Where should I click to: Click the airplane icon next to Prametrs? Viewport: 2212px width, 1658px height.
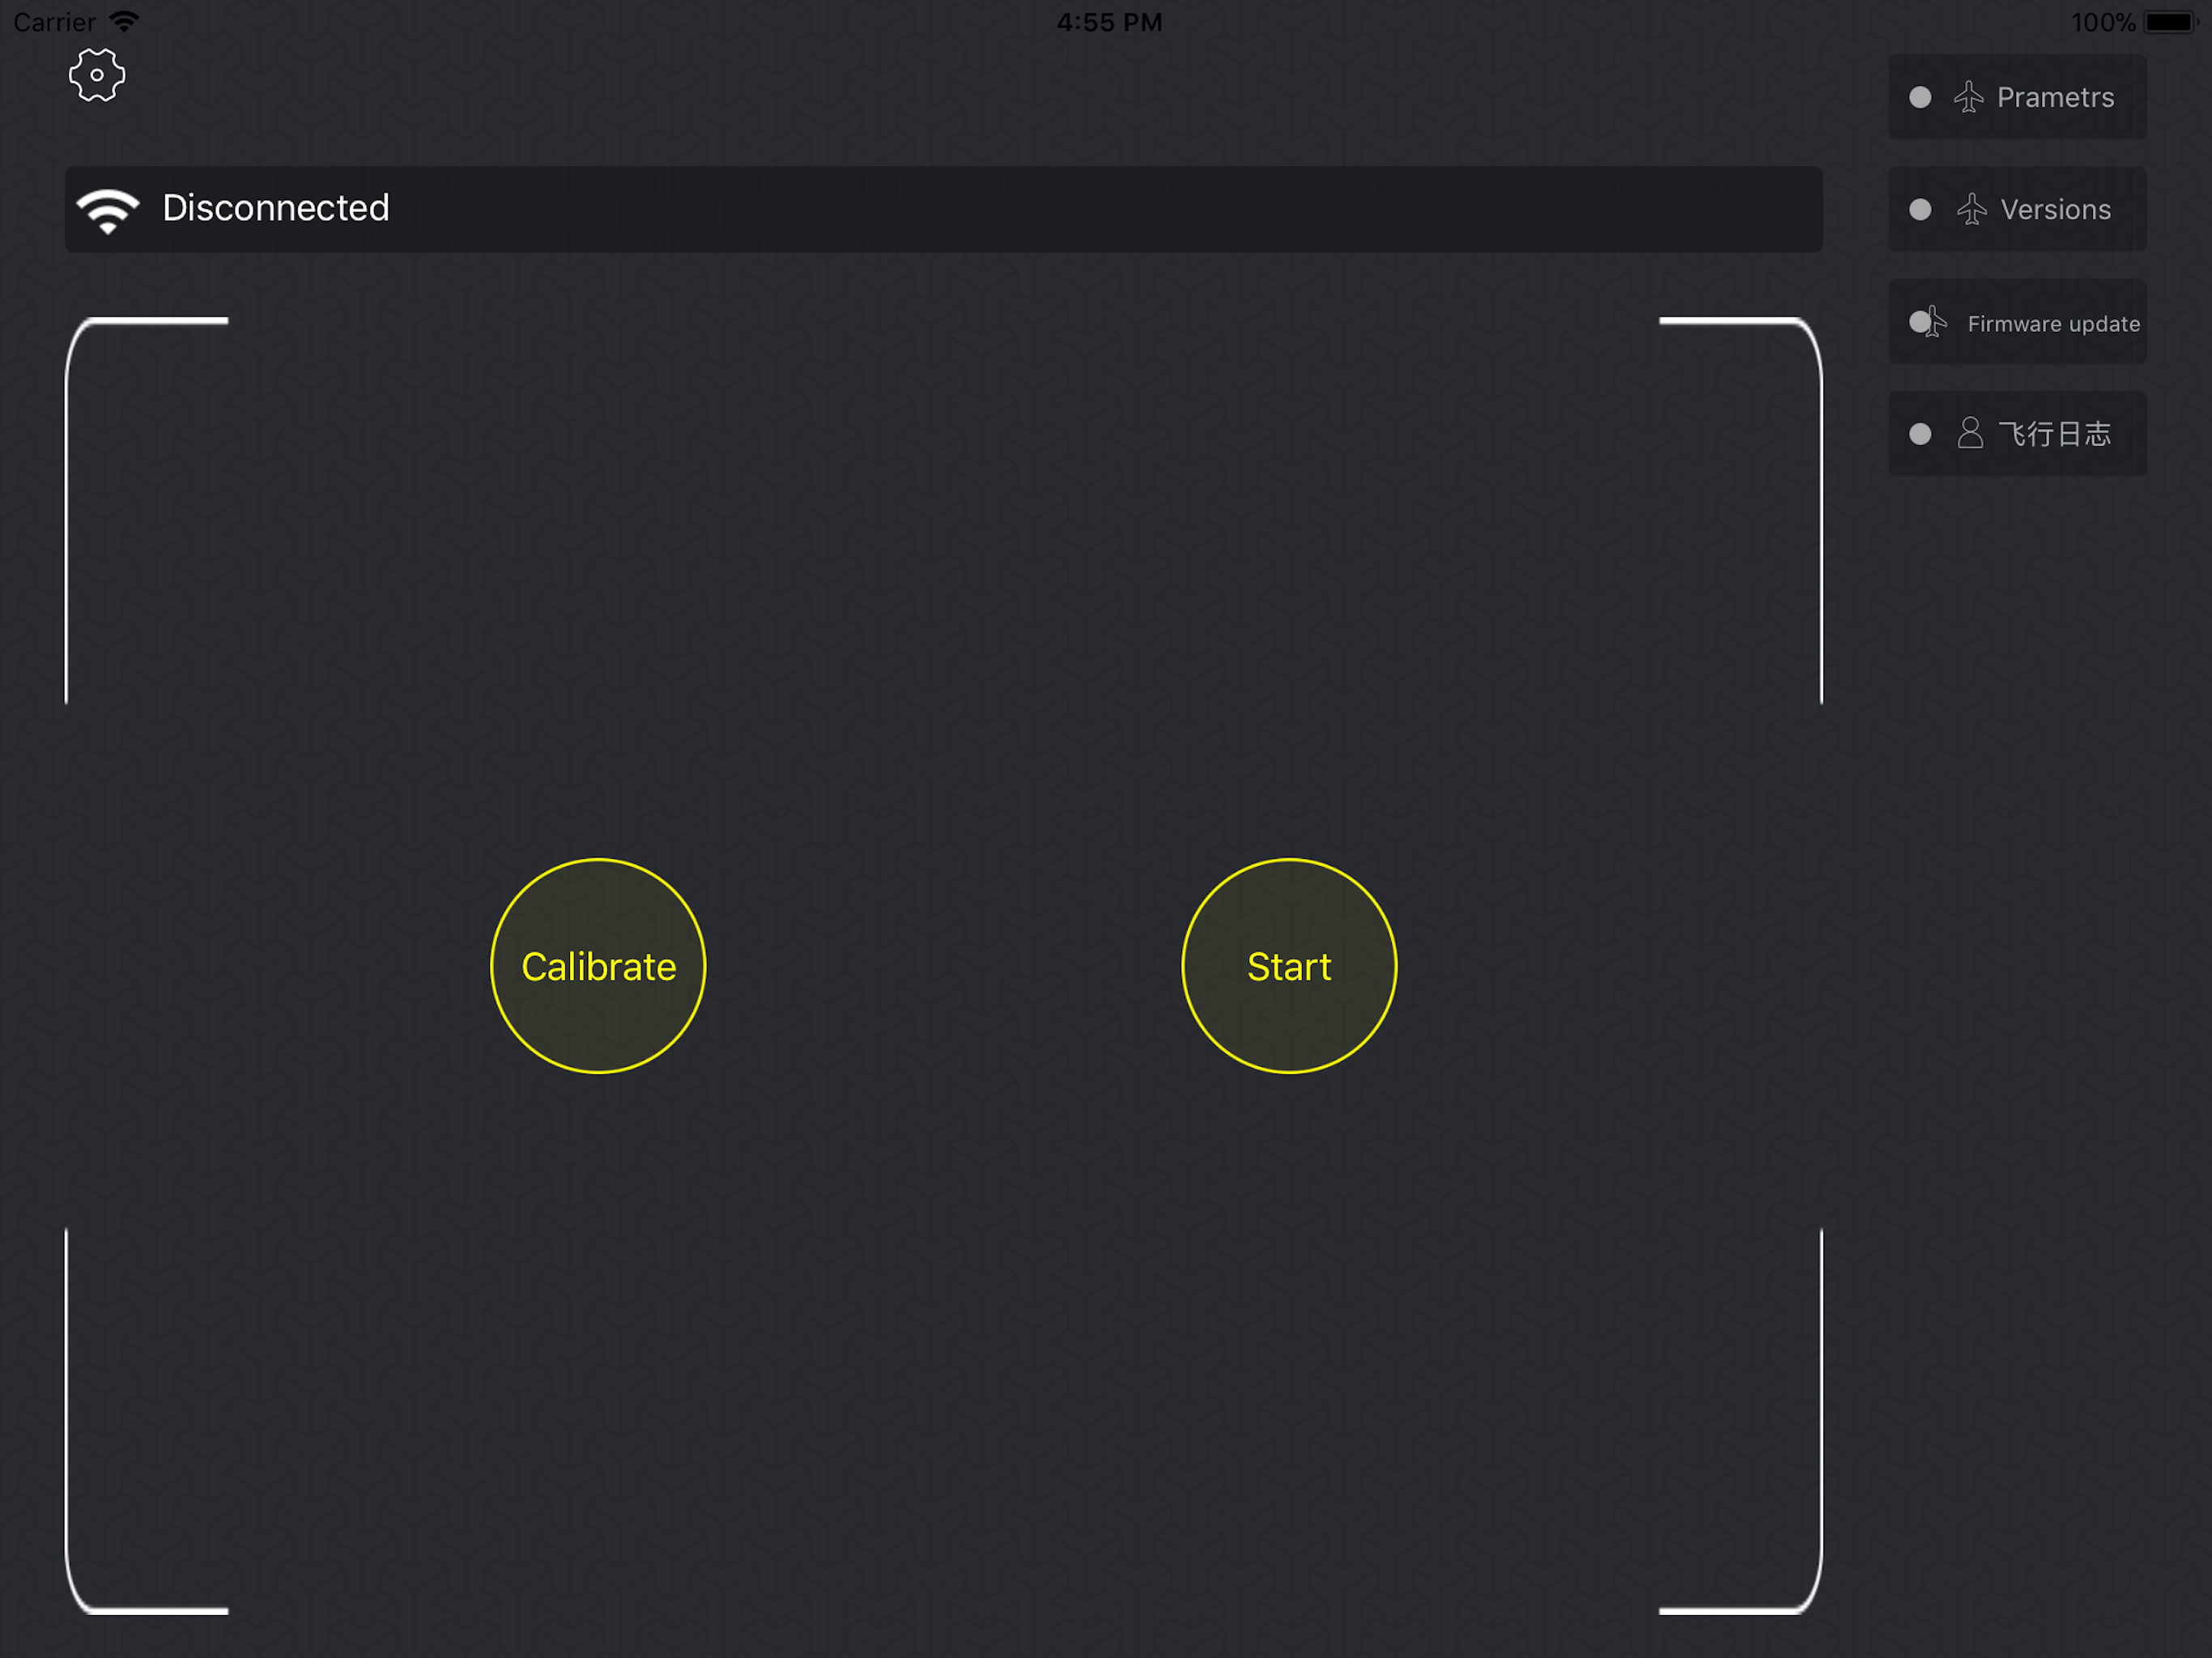coord(1968,97)
